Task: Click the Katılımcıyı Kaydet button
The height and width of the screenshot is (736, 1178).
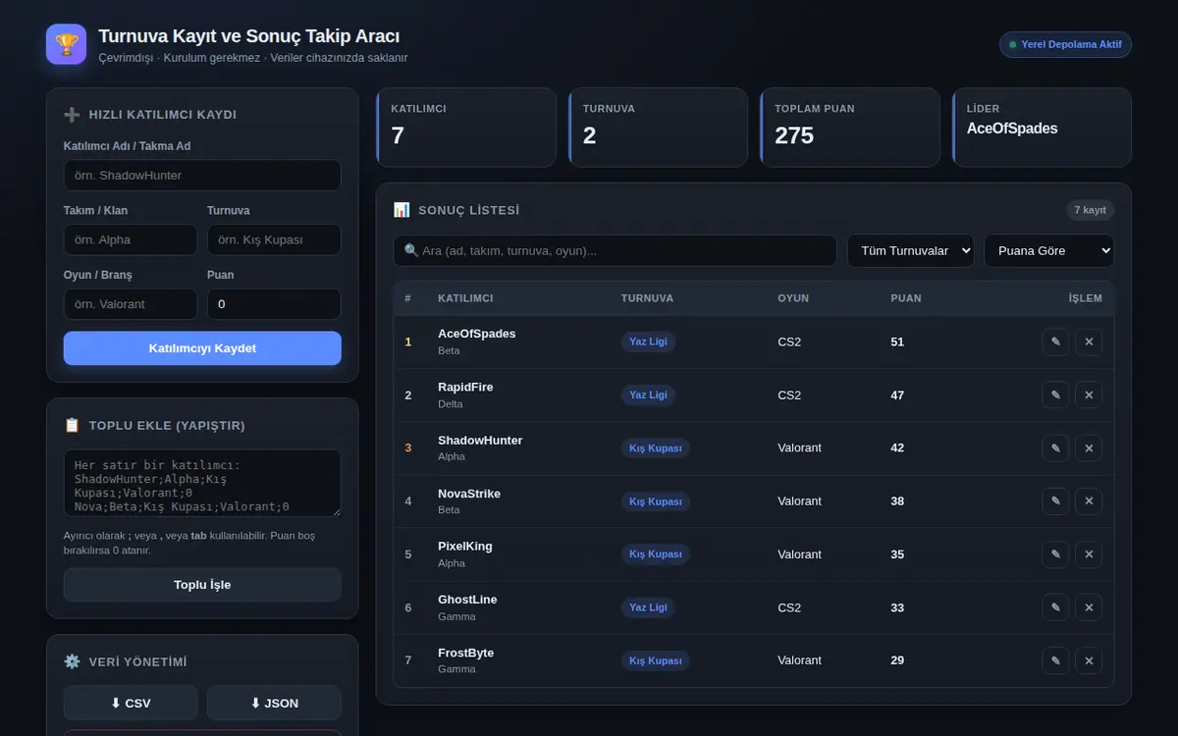Action: (202, 348)
